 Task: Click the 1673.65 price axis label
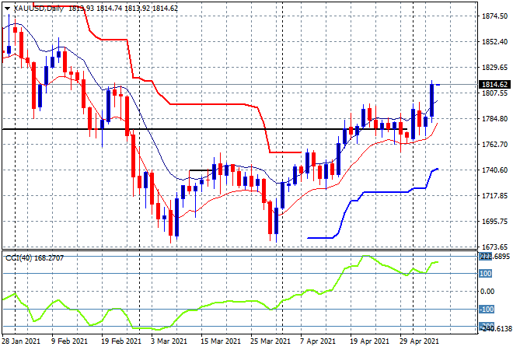(x=495, y=247)
